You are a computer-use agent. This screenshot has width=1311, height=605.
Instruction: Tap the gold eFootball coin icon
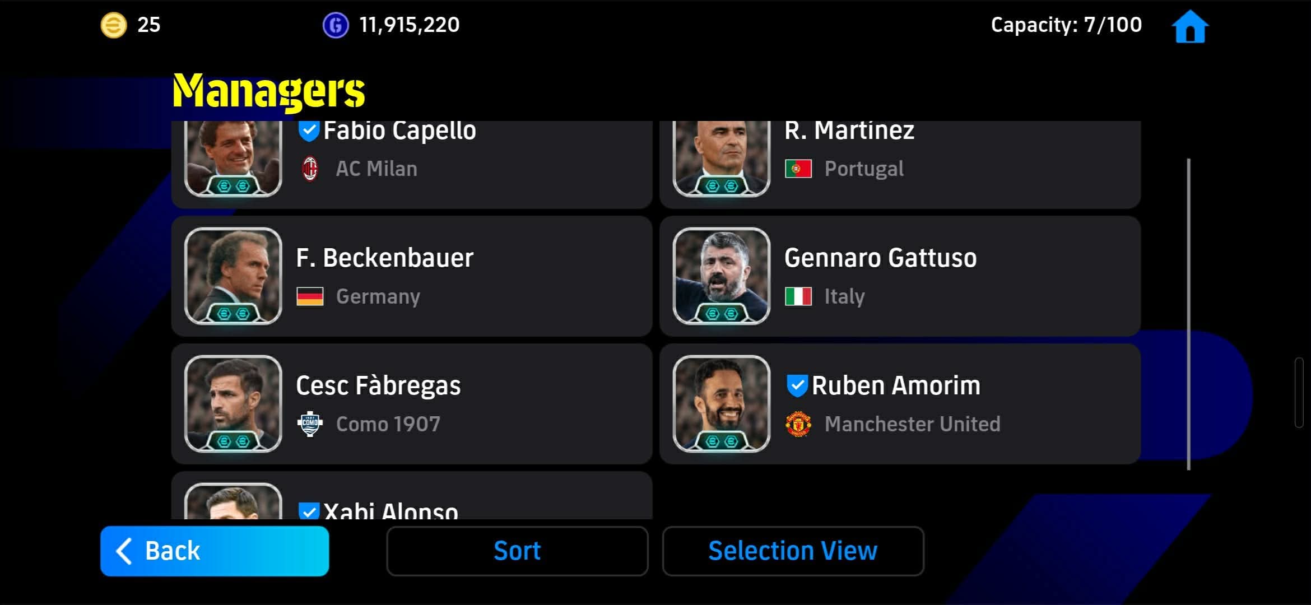pyautogui.click(x=113, y=25)
